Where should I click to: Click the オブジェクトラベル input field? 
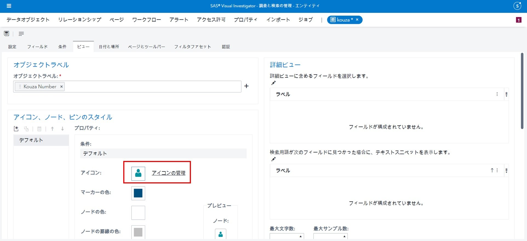click(127, 87)
